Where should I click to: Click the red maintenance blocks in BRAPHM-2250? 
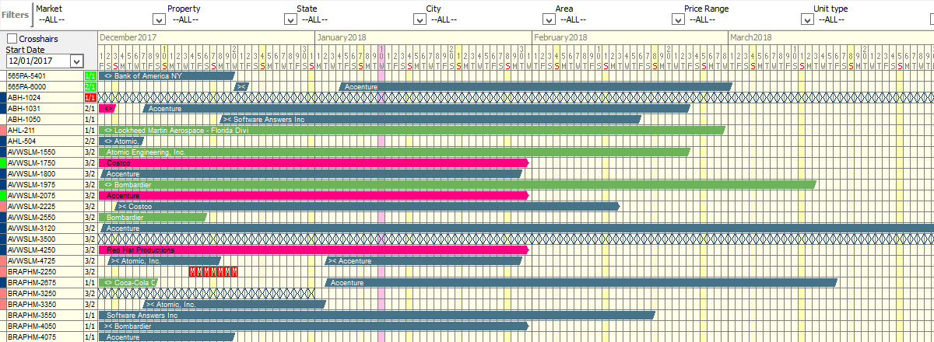(213, 272)
